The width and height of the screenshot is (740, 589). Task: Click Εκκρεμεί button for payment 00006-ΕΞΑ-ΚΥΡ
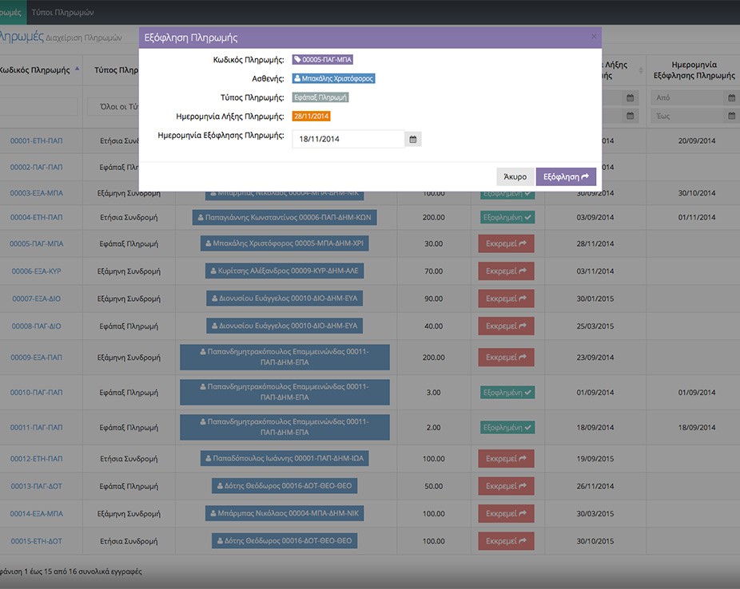506,271
